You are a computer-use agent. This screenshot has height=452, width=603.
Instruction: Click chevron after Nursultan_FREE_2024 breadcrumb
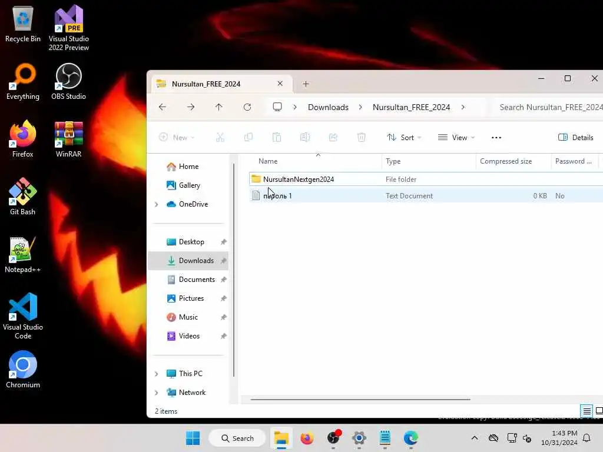click(463, 107)
